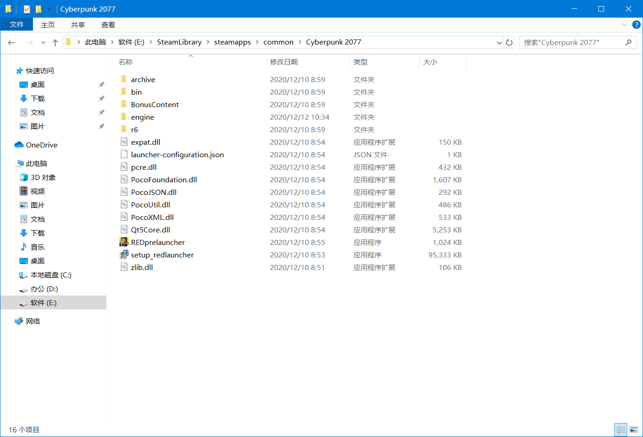
Task: Select the BonusContent folder icon
Action: pos(124,104)
